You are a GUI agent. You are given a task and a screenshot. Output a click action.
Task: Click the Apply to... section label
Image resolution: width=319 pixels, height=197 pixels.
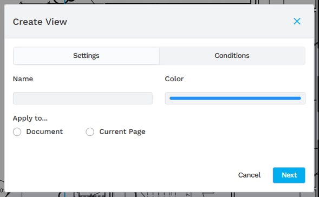tap(30, 118)
